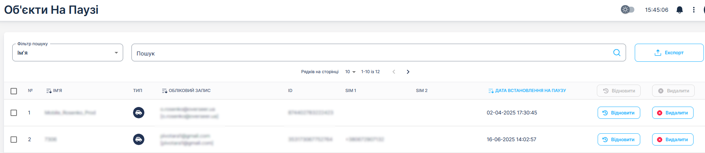Click Відновити button for row 1
The height and width of the screenshot is (153, 705).
[619, 112]
